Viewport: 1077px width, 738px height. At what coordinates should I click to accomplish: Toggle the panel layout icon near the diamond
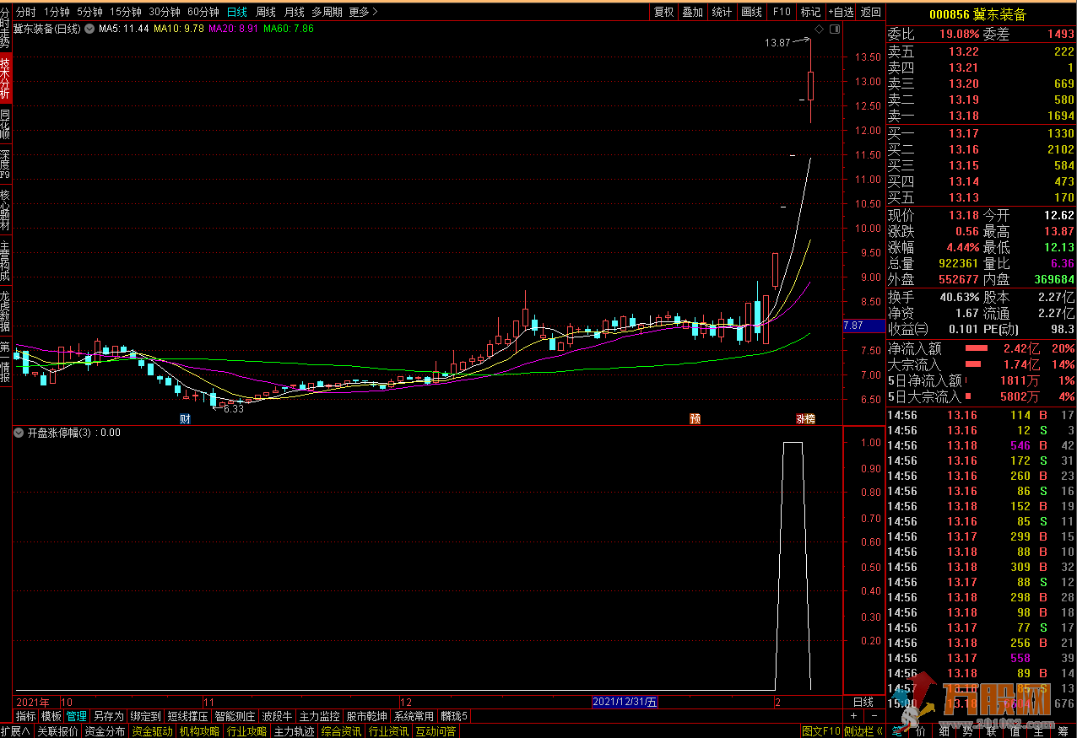[x=835, y=30]
